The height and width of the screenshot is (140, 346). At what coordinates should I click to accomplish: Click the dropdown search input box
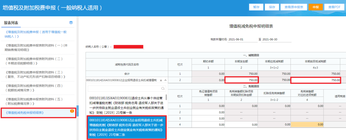coord(127,89)
